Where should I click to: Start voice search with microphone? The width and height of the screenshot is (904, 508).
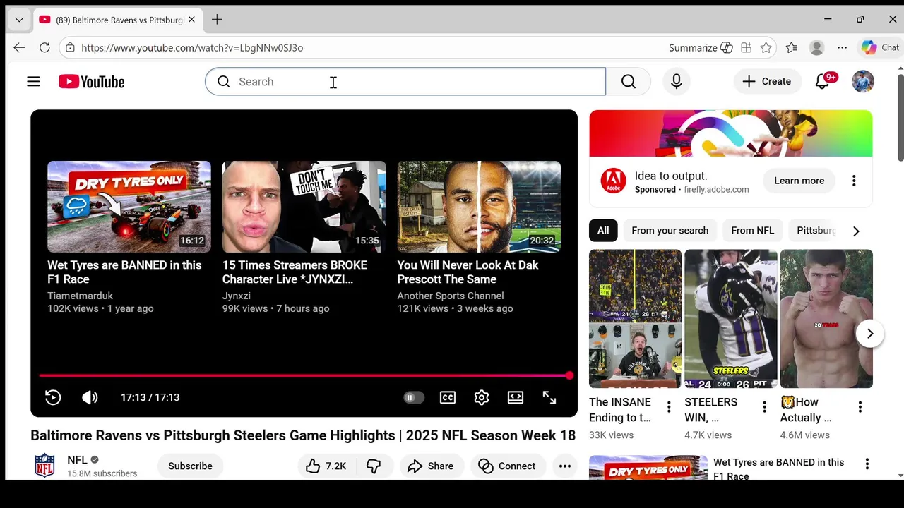click(x=677, y=82)
